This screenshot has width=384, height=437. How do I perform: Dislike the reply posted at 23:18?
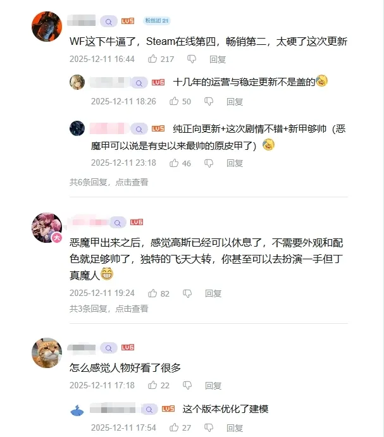209,163
